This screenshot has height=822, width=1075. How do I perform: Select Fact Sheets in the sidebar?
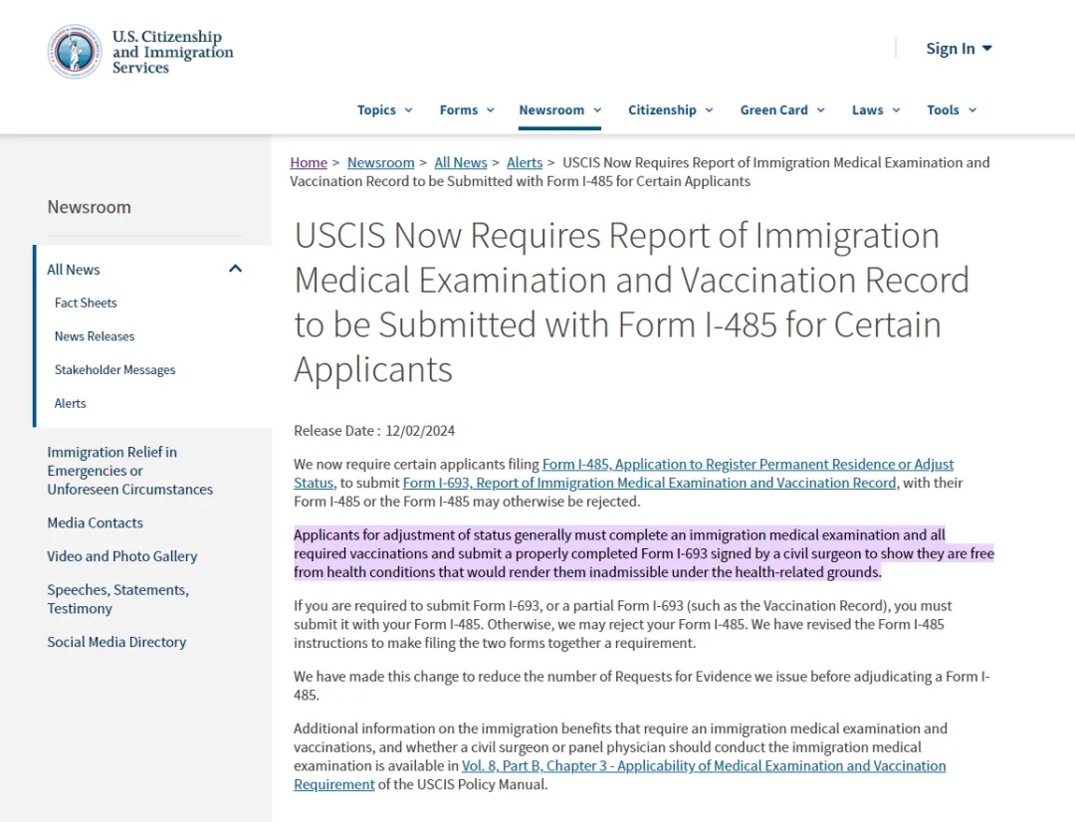tap(86, 303)
